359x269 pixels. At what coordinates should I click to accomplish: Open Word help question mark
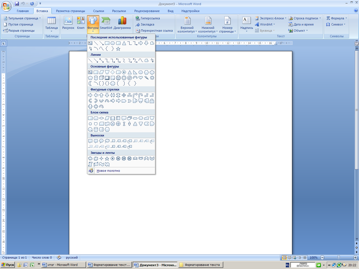[x=356, y=11]
